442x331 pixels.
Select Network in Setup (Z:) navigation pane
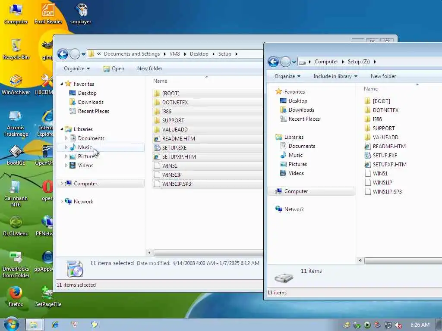[x=294, y=209]
